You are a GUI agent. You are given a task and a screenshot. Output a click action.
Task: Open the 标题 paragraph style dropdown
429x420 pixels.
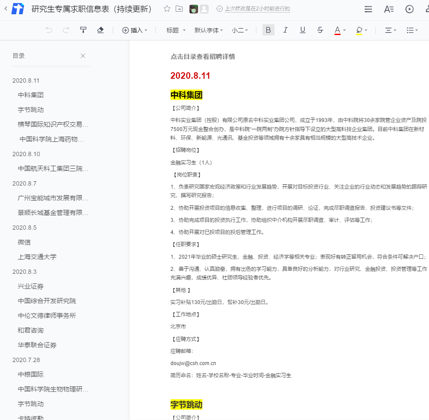(176, 30)
